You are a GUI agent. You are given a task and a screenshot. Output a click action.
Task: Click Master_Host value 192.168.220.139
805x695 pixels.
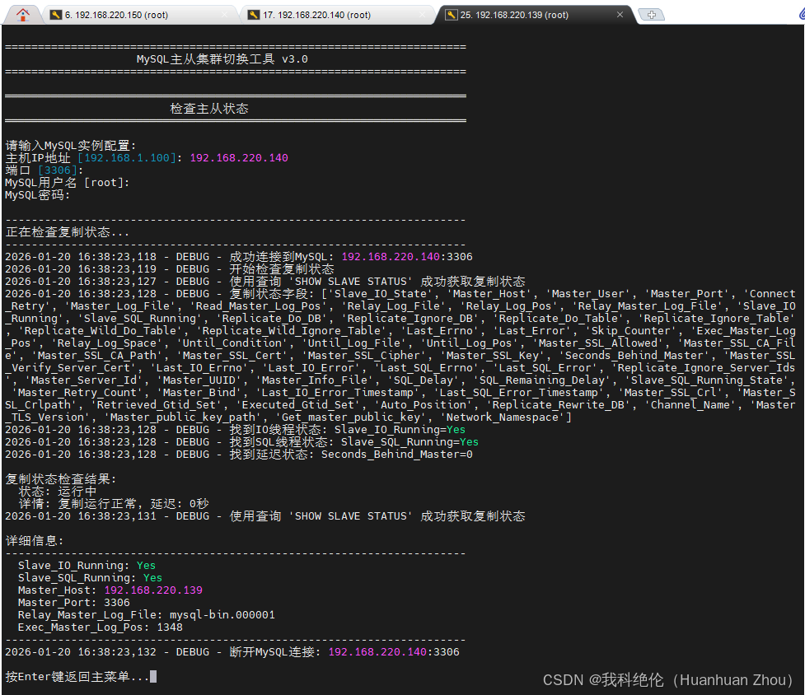pos(153,590)
